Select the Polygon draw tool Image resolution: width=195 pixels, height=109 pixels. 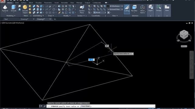(x=47, y=13)
